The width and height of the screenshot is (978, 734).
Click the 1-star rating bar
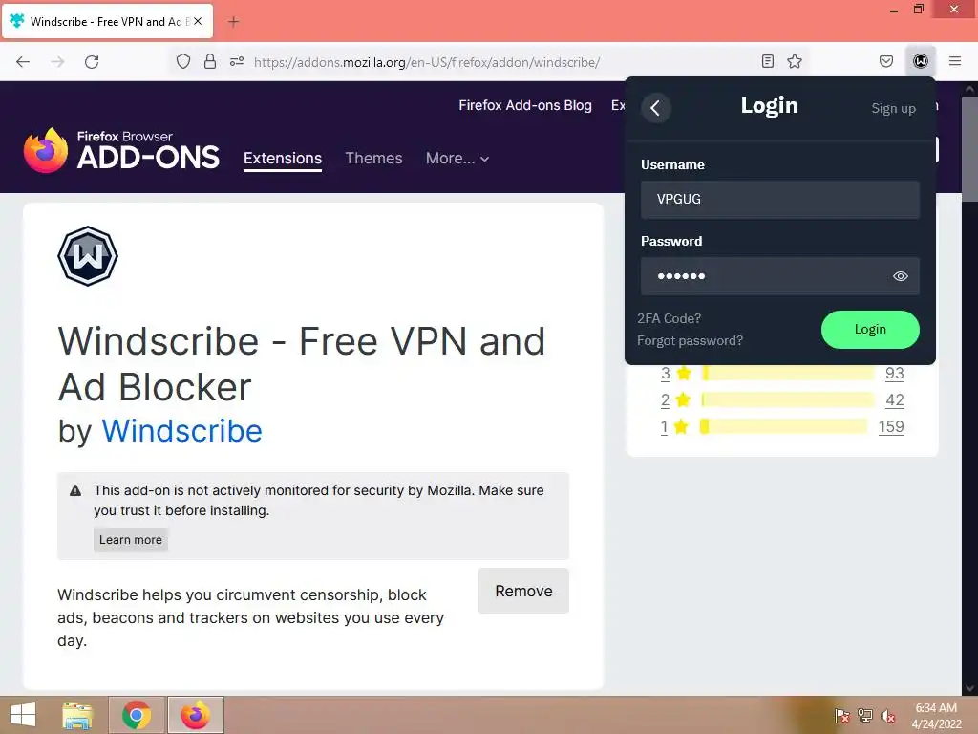click(x=783, y=426)
